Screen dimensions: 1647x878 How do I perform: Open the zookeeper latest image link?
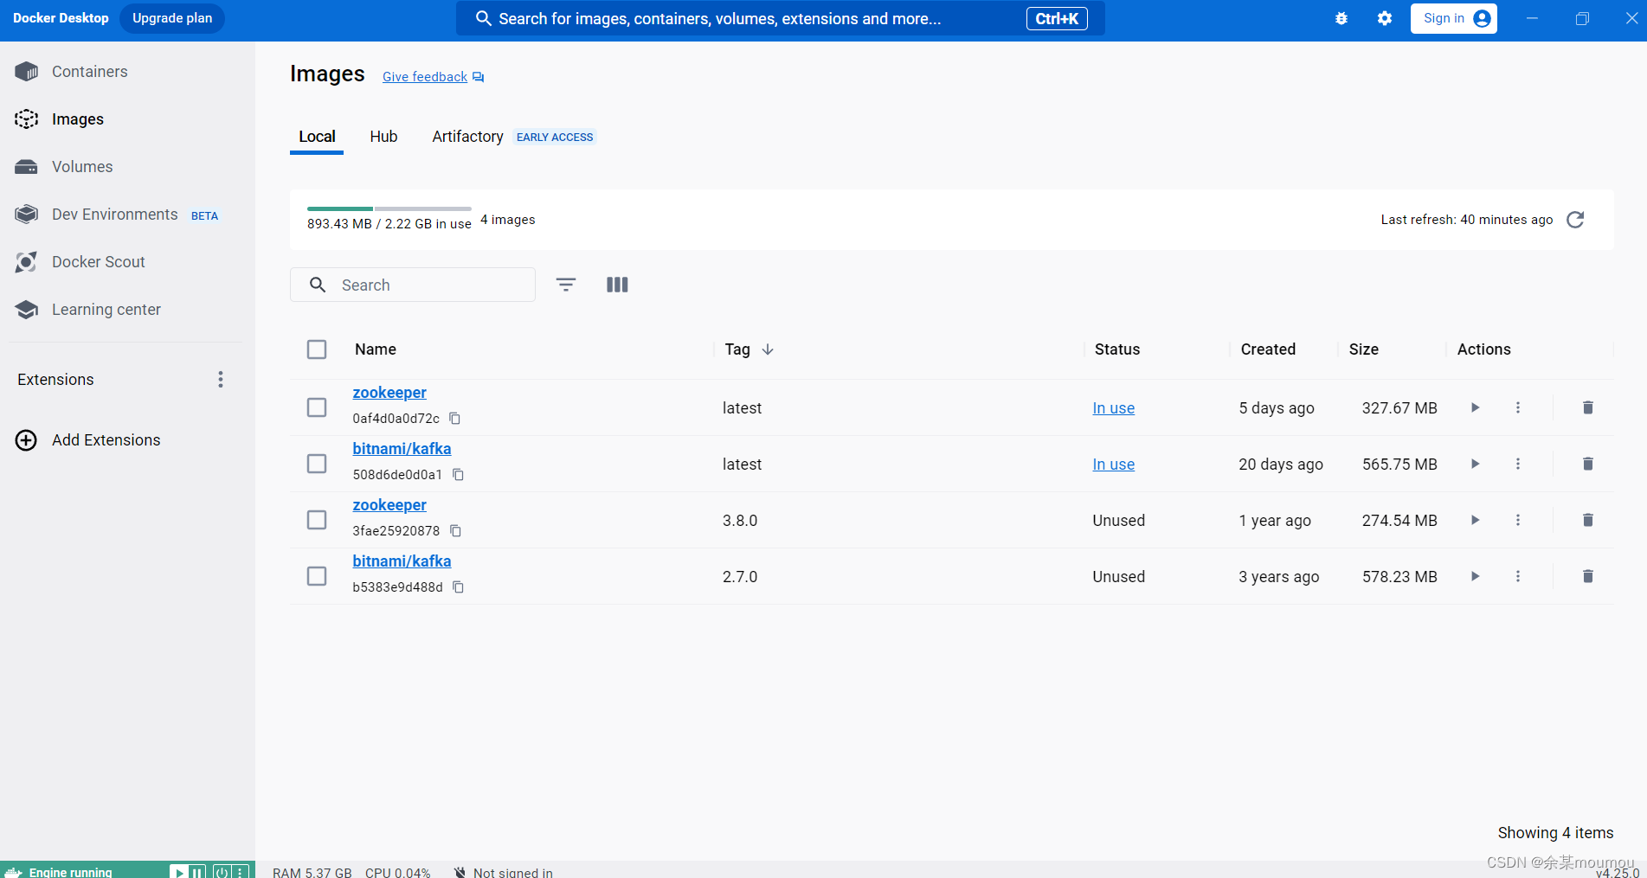point(389,393)
